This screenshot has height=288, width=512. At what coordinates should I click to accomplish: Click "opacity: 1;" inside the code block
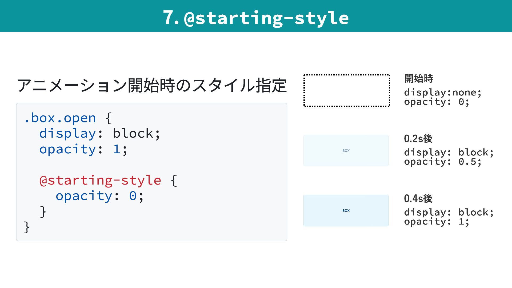(x=83, y=149)
